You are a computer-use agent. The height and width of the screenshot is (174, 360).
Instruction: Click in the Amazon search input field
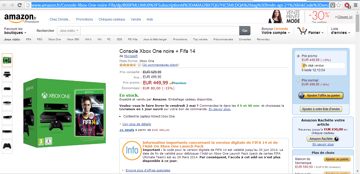pyautogui.click(x=160, y=31)
